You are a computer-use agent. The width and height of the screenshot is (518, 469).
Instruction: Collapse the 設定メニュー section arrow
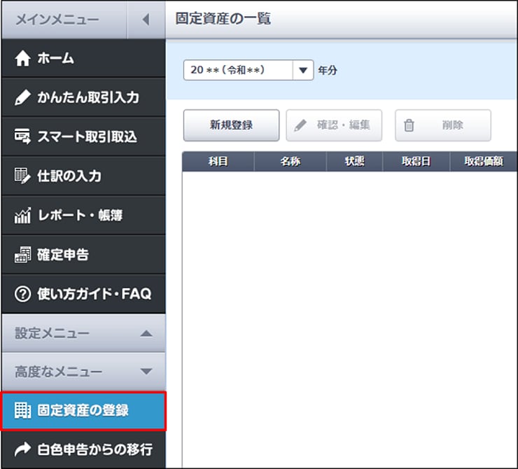pyautogui.click(x=146, y=333)
